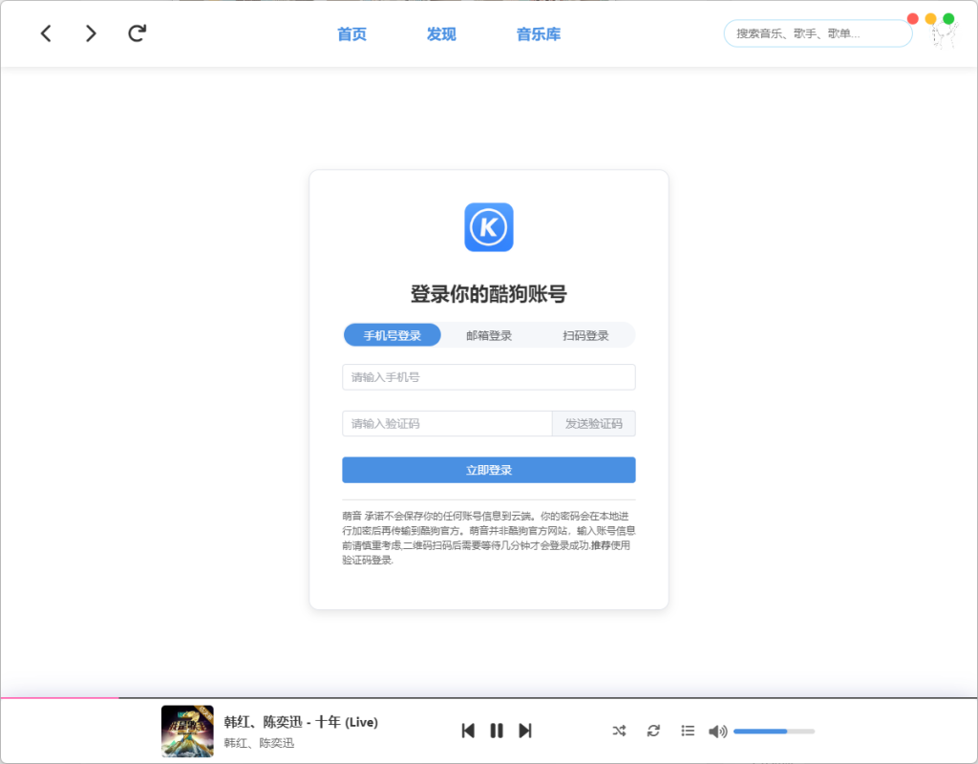Focus the 请输入验证码 field
This screenshot has height=764, width=978.
pyautogui.click(x=447, y=423)
